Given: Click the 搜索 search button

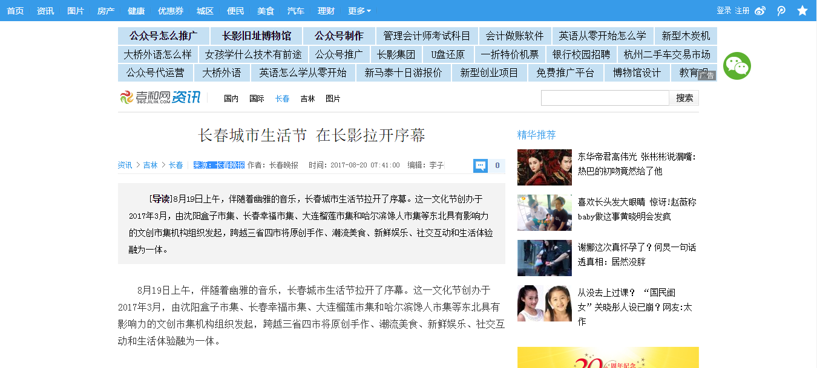Looking at the screenshot, I should coord(684,98).
